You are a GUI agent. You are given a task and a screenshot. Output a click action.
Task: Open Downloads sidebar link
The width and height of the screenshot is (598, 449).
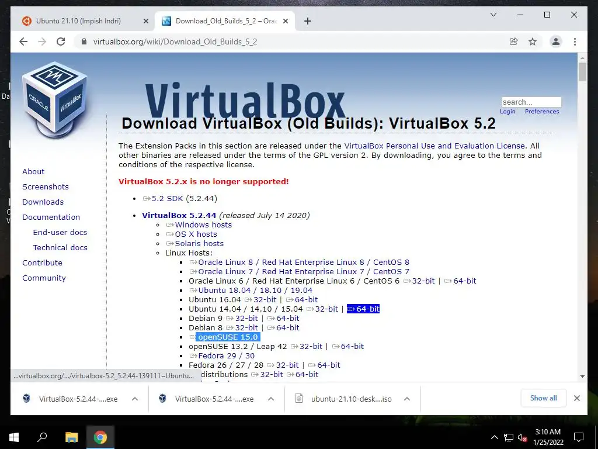[43, 202]
